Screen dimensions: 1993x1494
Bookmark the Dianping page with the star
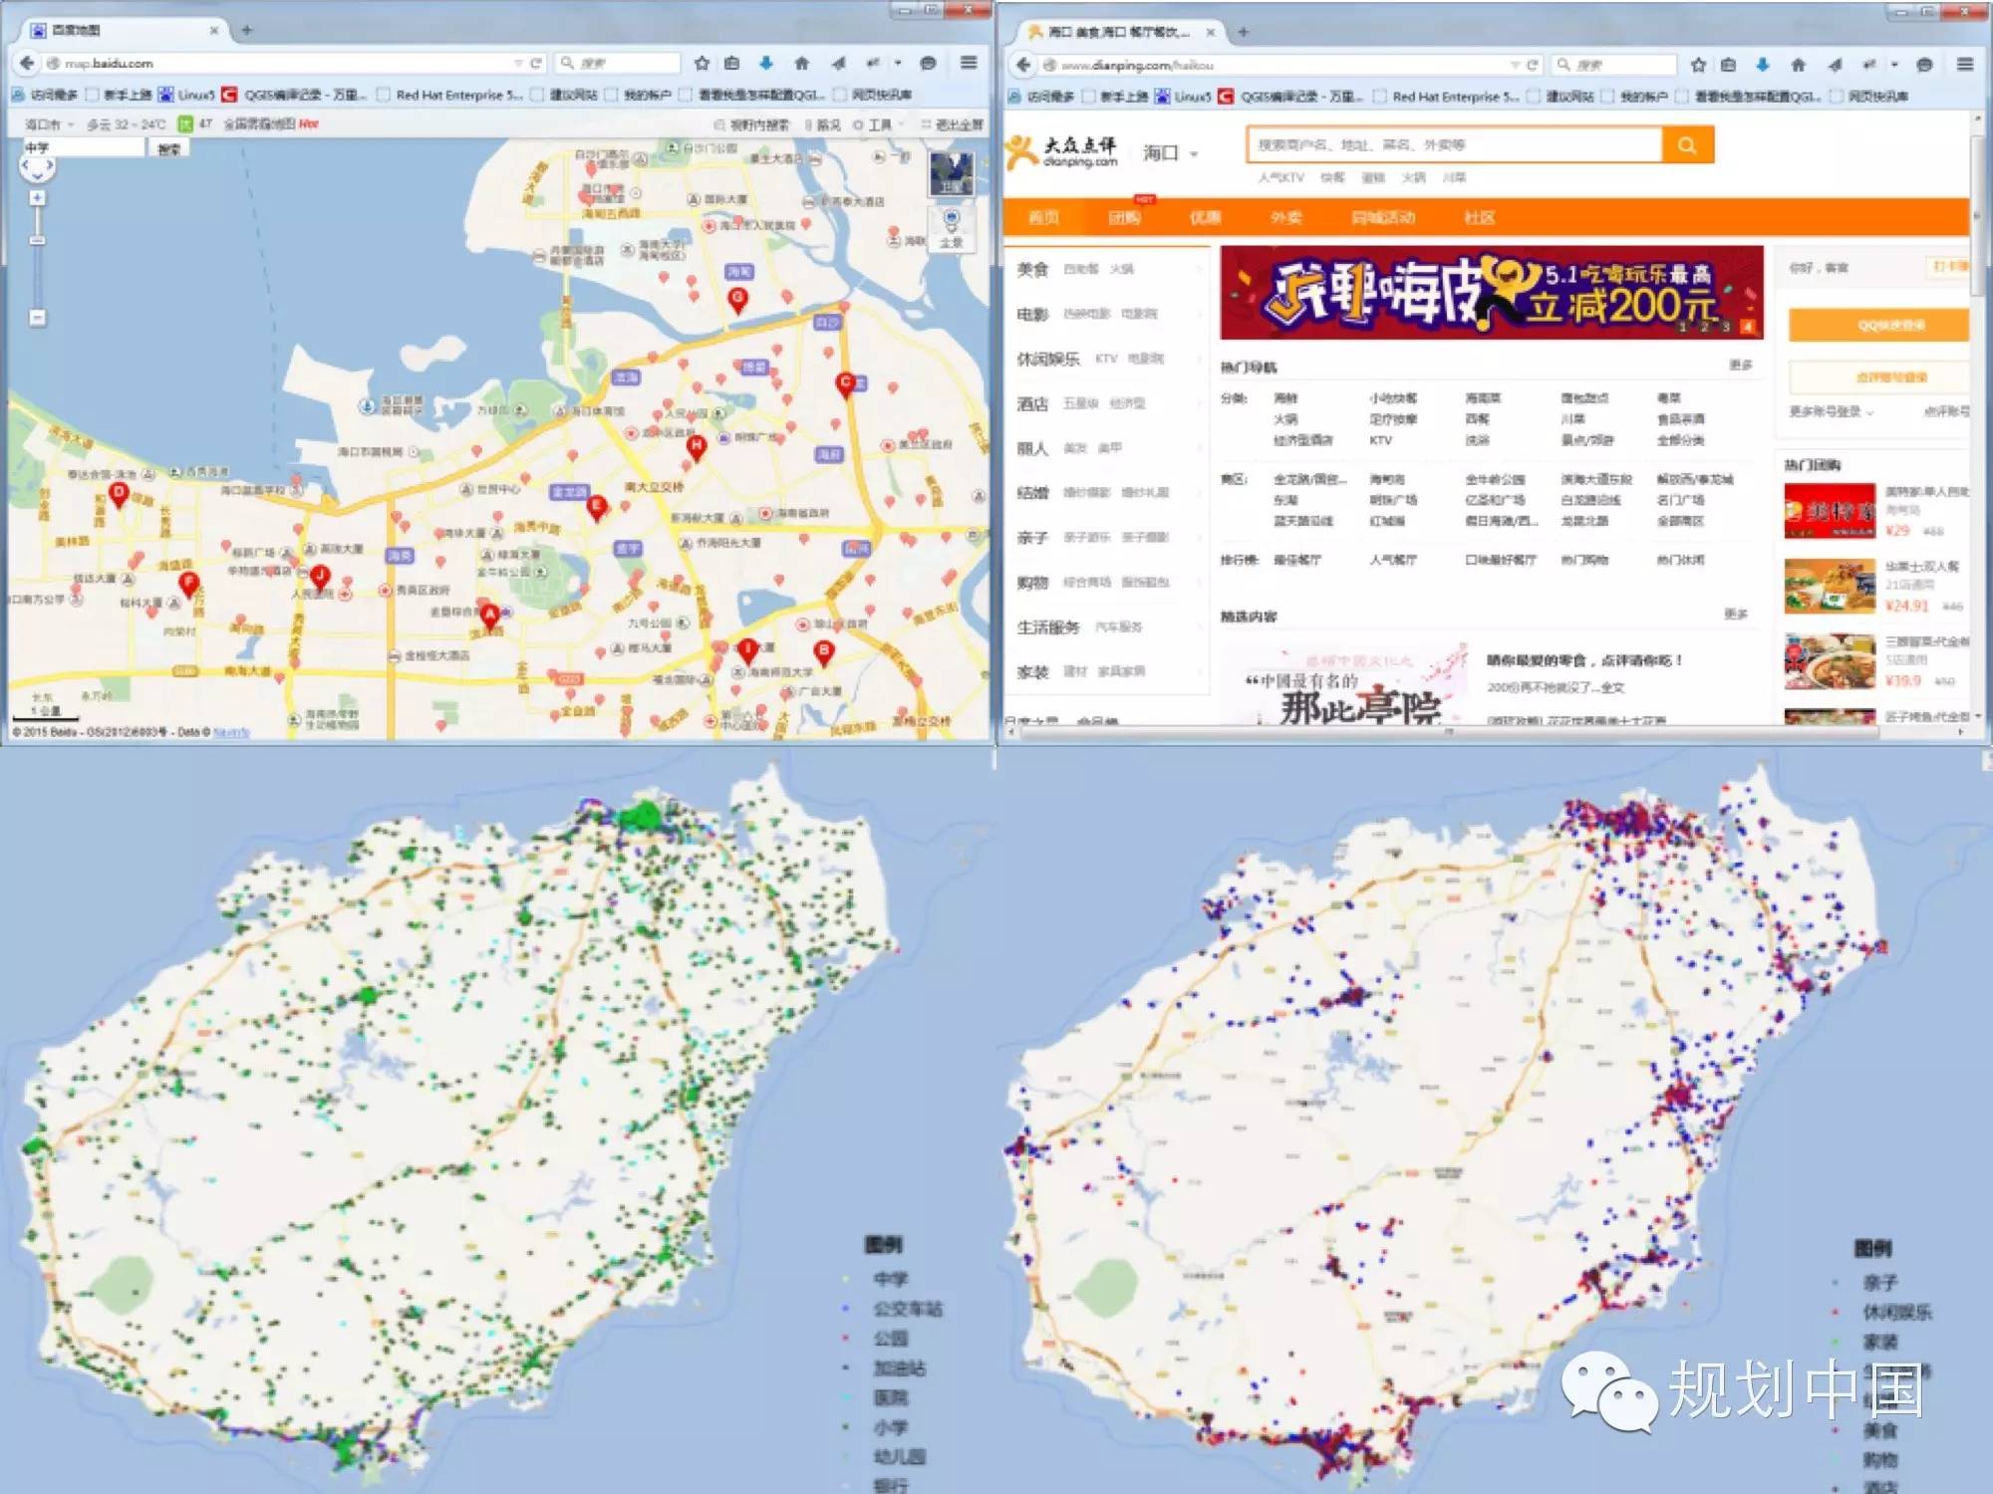tap(1698, 65)
